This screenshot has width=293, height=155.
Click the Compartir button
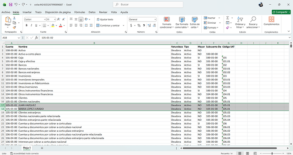pyautogui.click(x=281, y=12)
